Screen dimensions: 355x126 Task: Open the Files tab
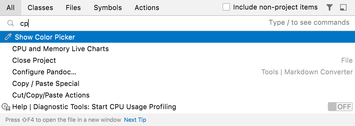[x=73, y=8]
